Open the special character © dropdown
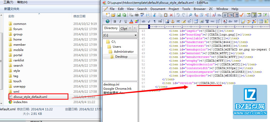 point(189,21)
